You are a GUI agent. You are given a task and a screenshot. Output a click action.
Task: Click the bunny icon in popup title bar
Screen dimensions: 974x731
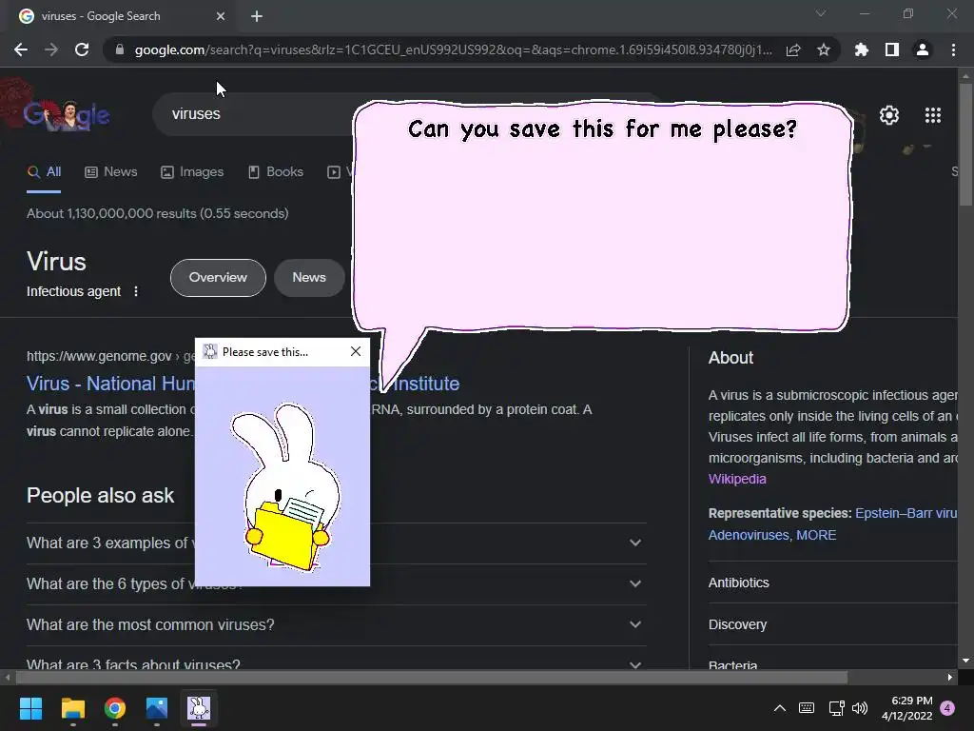point(210,351)
